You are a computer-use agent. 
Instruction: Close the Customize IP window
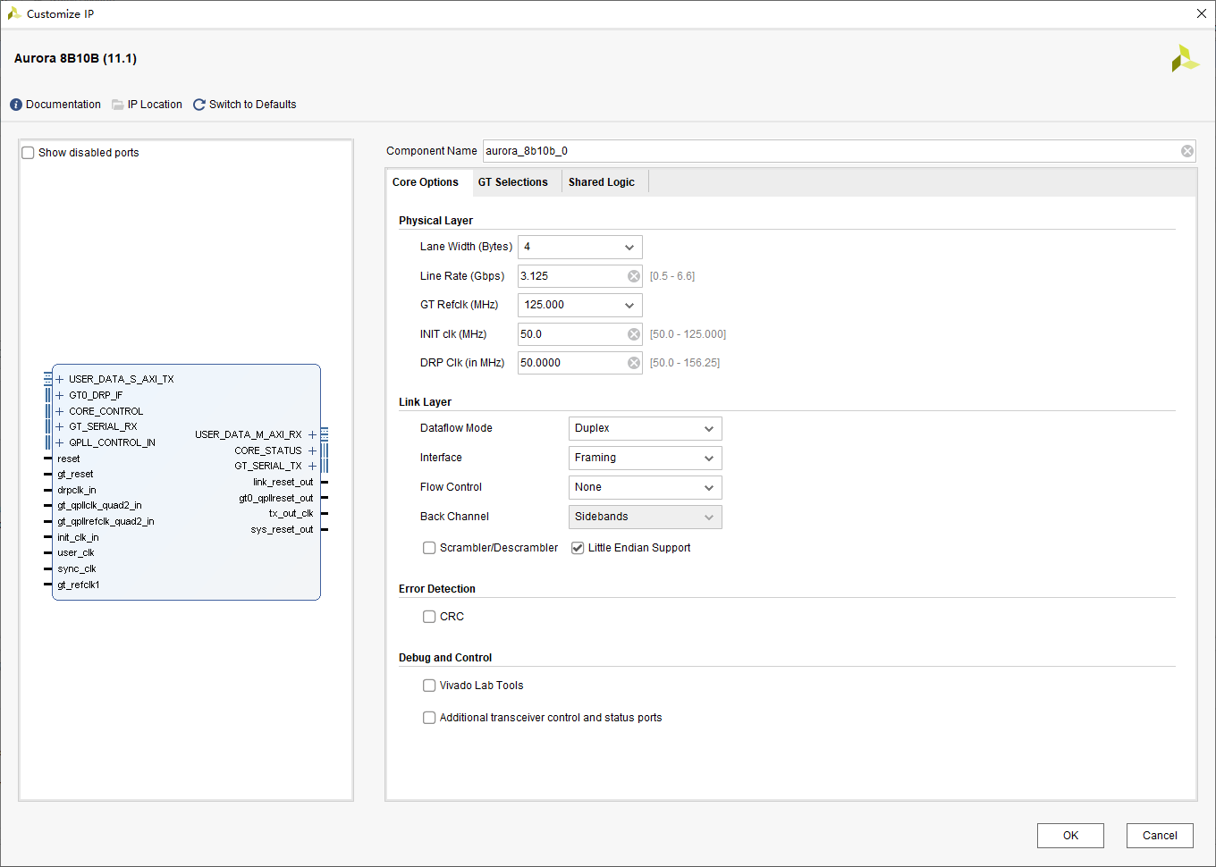(1202, 13)
